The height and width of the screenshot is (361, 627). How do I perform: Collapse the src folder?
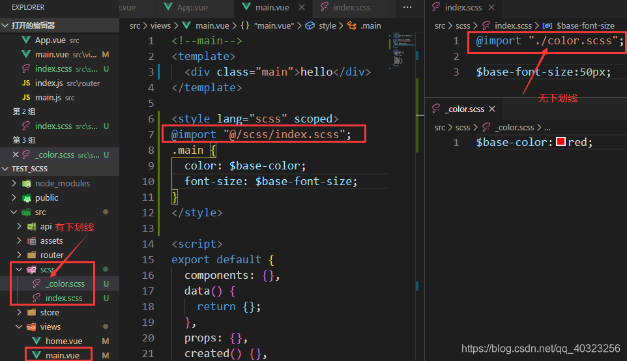click(14, 212)
